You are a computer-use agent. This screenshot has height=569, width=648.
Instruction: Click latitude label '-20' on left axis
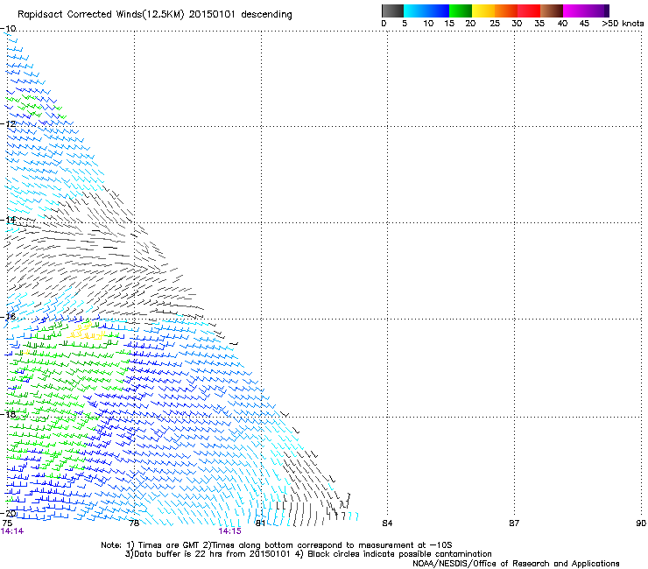(8, 513)
